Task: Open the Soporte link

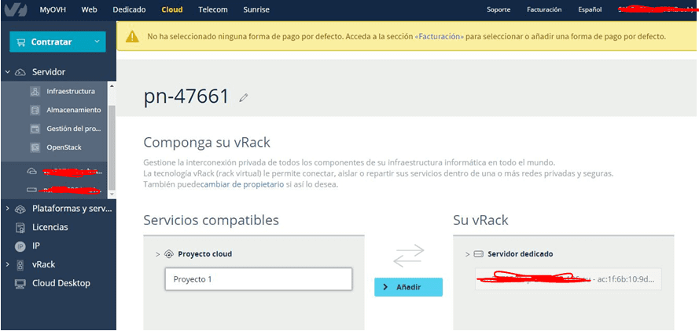Action: (x=498, y=9)
